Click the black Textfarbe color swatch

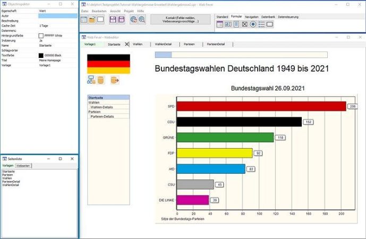[41, 55]
